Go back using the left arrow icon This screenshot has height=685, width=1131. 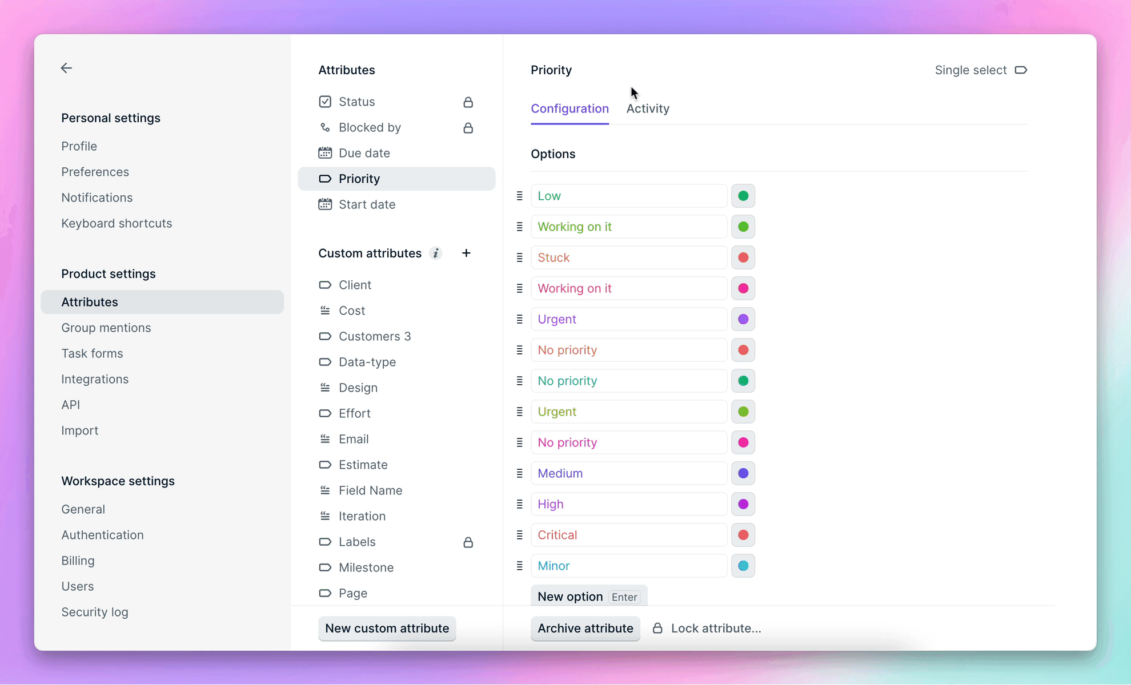(66, 68)
